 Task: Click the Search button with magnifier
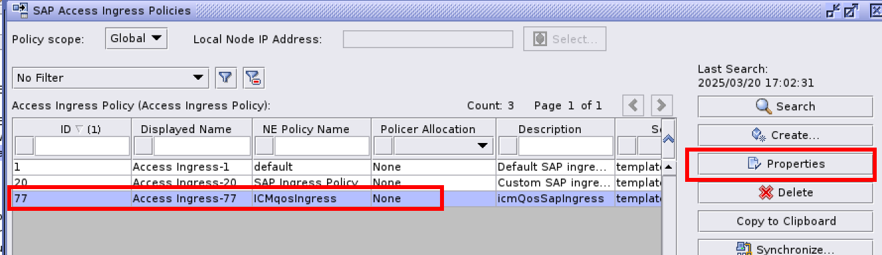point(785,106)
